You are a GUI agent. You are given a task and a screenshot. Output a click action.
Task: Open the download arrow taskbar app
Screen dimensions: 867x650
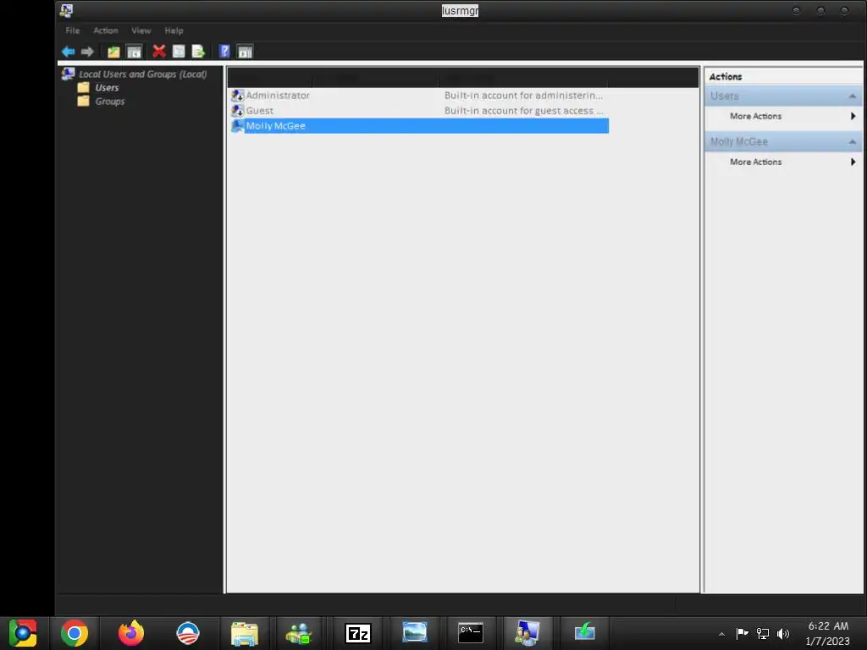coord(584,632)
